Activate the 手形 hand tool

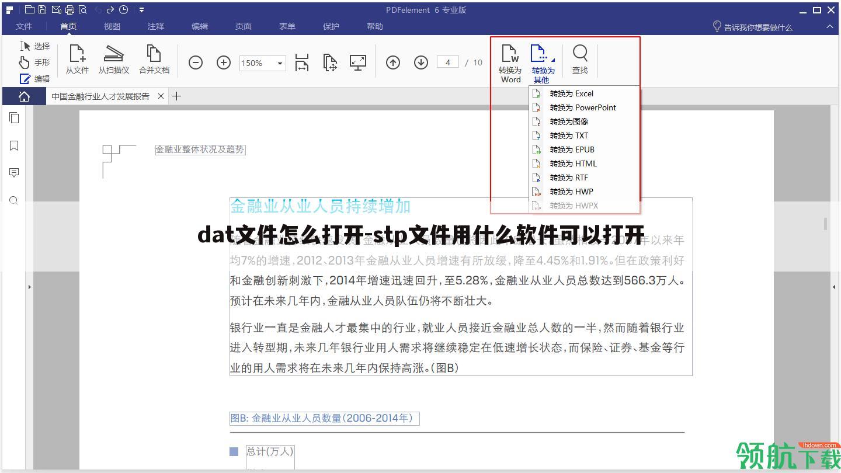(35, 62)
